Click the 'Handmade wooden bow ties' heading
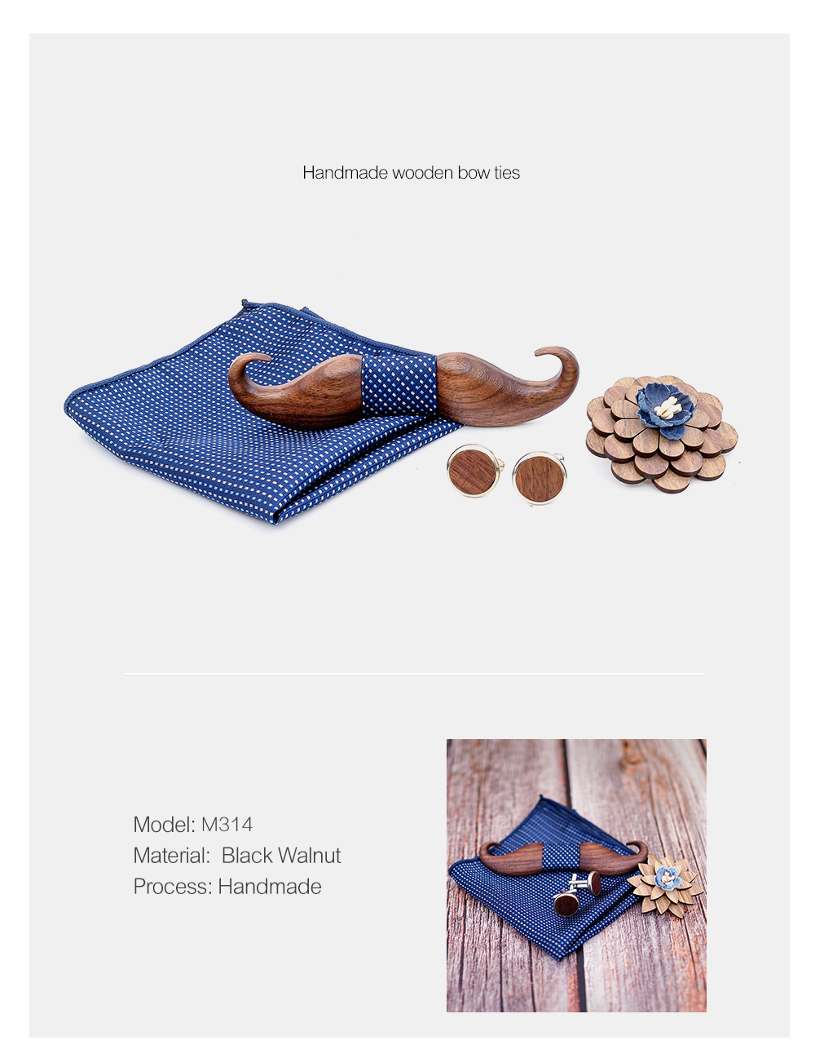Image resolution: width=815 pixels, height=1058 pixels. [411, 173]
